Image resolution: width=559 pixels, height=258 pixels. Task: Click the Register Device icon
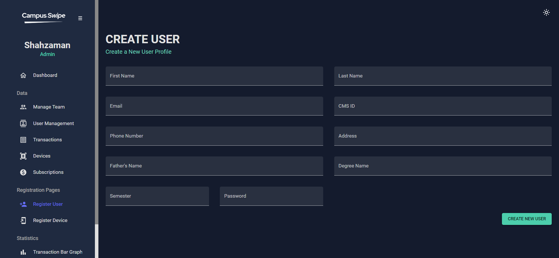click(23, 221)
